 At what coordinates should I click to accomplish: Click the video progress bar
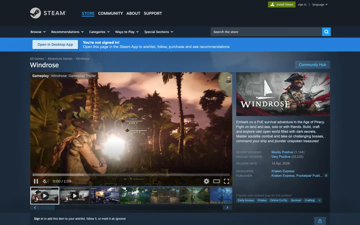[131, 175]
